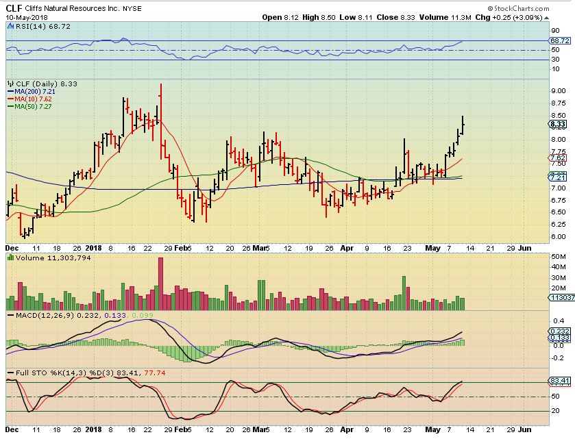Select the red 7.62 MA value tag
The width and height of the screenshot is (575, 439).
click(556, 158)
